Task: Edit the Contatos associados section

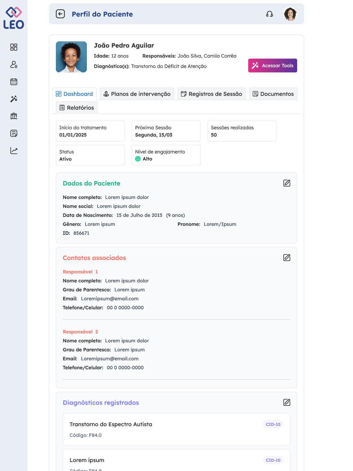Action: [x=287, y=258]
